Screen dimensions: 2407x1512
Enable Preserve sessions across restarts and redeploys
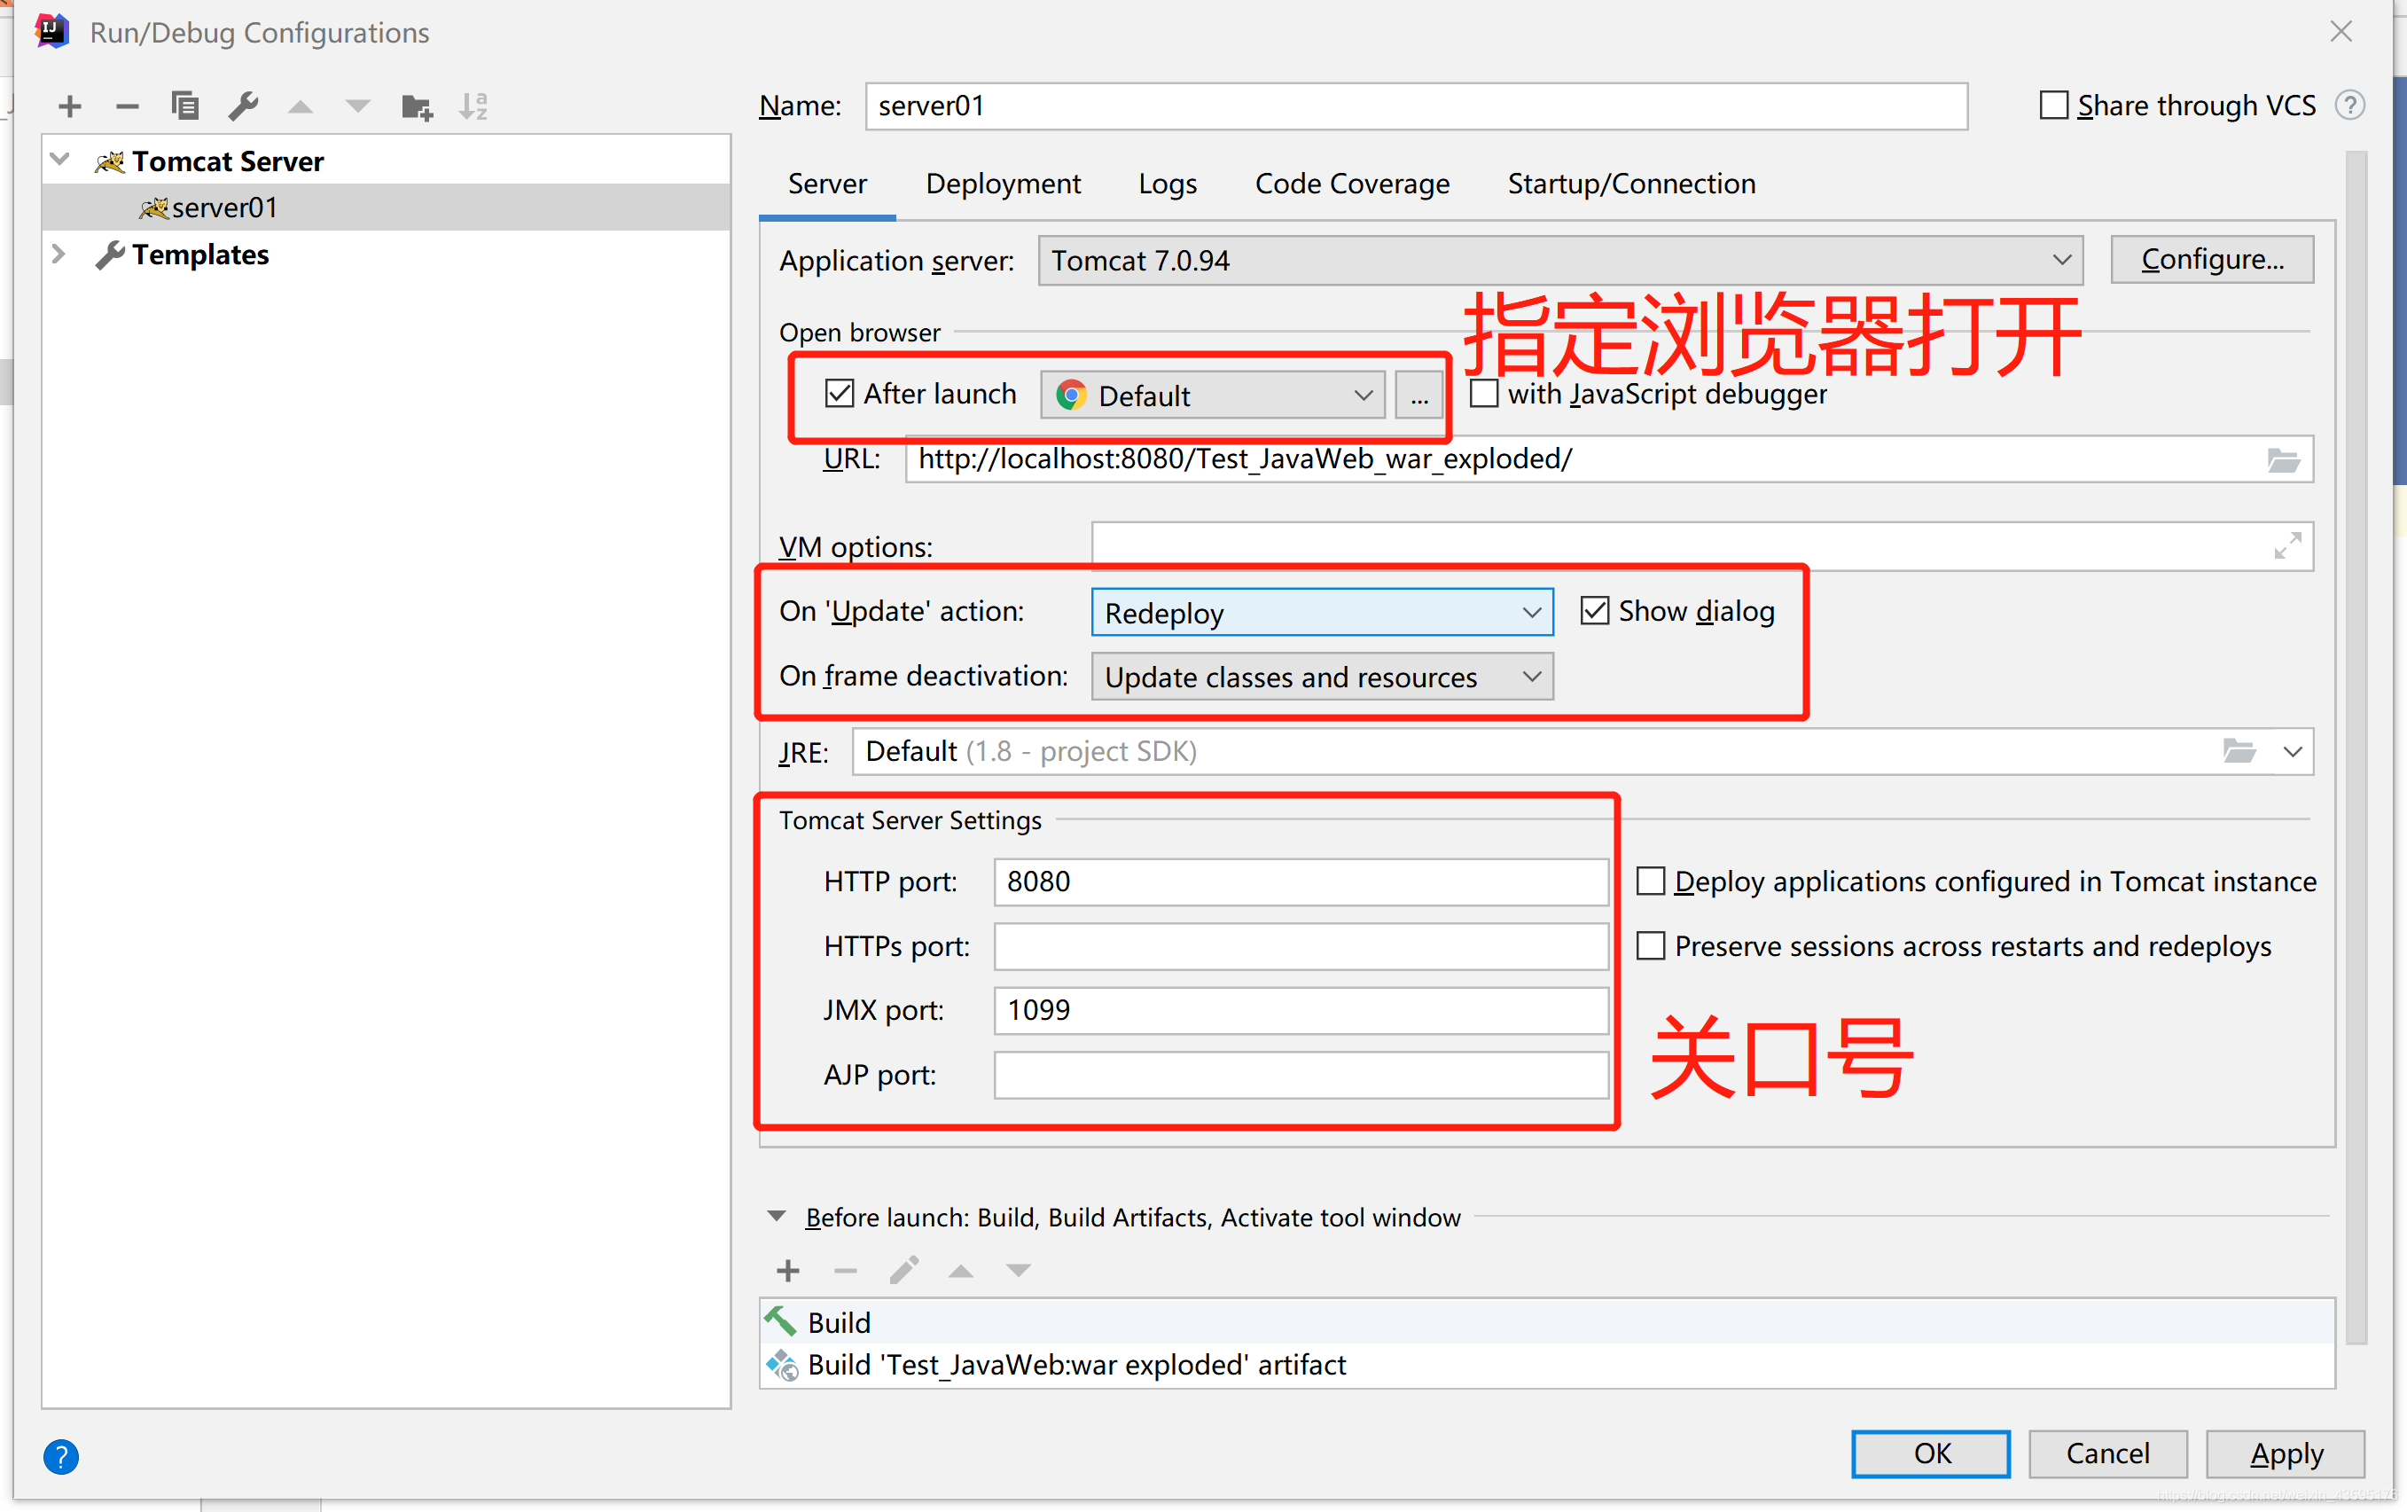click(1652, 945)
